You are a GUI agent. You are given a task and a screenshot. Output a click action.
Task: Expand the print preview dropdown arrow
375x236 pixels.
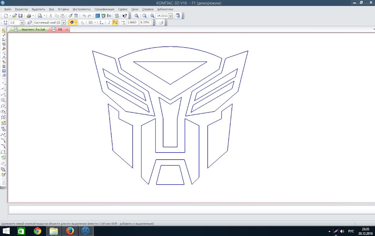click(44, 16)
